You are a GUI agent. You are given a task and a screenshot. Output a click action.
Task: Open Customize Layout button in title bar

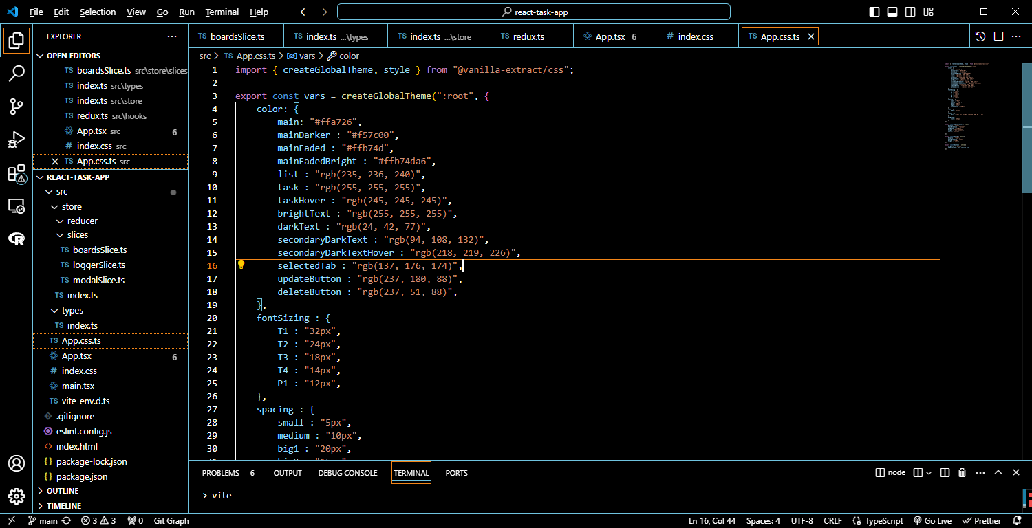click(929, 12)
